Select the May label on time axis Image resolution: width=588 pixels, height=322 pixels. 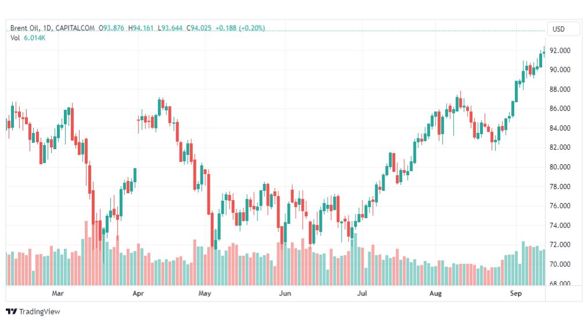pyautogui.click(x=205, y=293)
